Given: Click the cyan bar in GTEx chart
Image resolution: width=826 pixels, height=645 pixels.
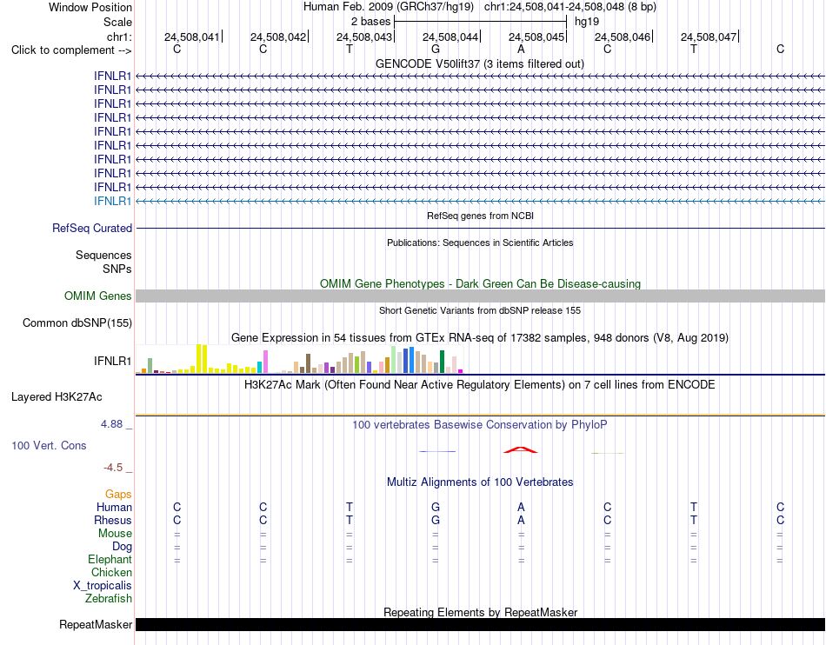Looking at the screenshot, I should pos(259,367).
